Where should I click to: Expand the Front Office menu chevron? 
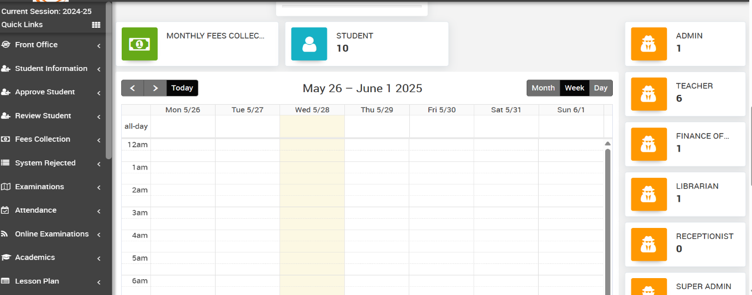pyautogui.click(x=99, y=46)
